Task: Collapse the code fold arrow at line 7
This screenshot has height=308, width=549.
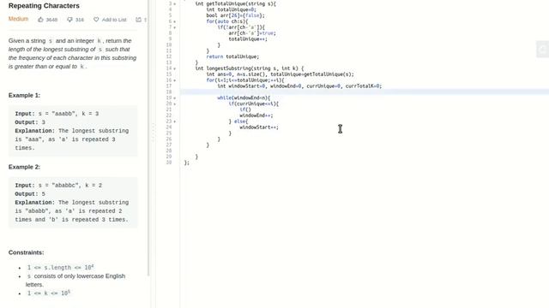Action: click(175, 27)
